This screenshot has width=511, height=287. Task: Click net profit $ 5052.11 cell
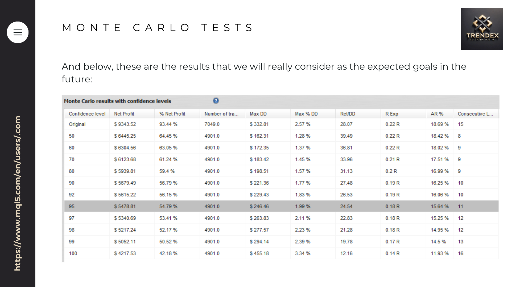point(125,242)
